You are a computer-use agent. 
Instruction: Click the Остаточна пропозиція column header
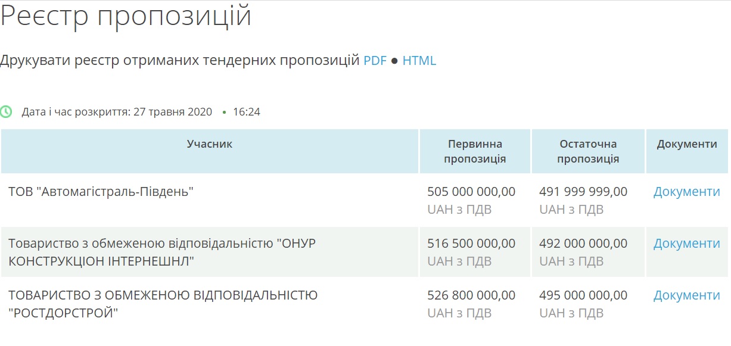tap(588, 151)
